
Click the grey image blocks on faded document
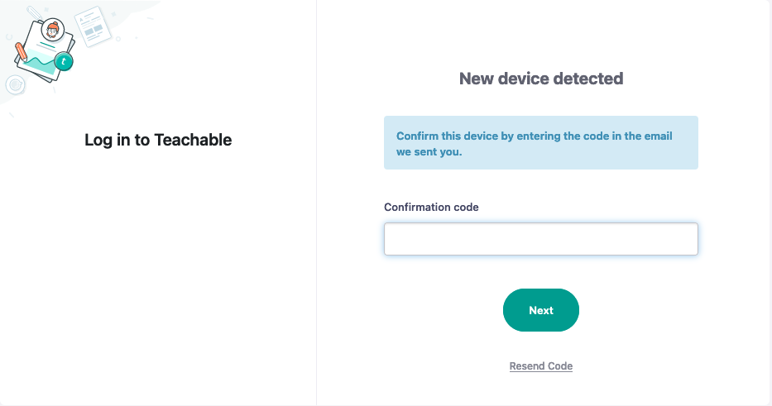tap(93, 31)
